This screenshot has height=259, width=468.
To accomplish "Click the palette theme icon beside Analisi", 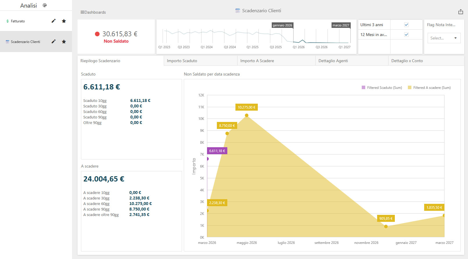I will pos(45,5).
